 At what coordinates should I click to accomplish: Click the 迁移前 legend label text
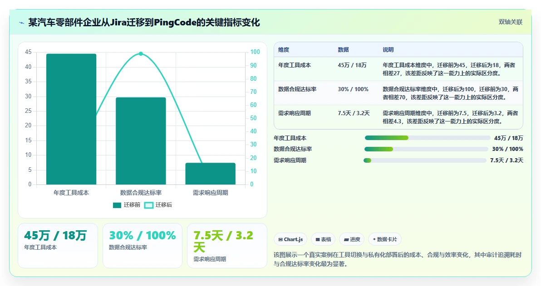pos(132,205)
